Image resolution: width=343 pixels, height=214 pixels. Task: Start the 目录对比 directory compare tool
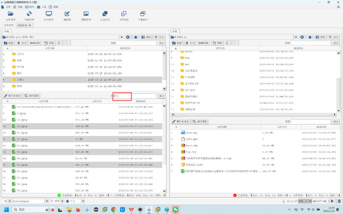[105, 16]
